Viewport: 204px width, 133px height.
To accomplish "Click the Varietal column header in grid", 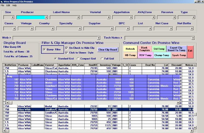I will pyautogui.click(x=51, y=65).
